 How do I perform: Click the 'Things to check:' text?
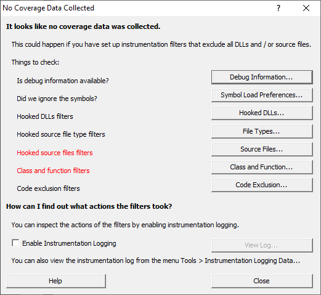(35, 62)
